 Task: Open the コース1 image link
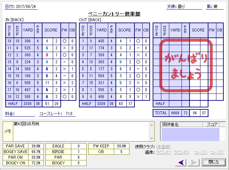201,152
